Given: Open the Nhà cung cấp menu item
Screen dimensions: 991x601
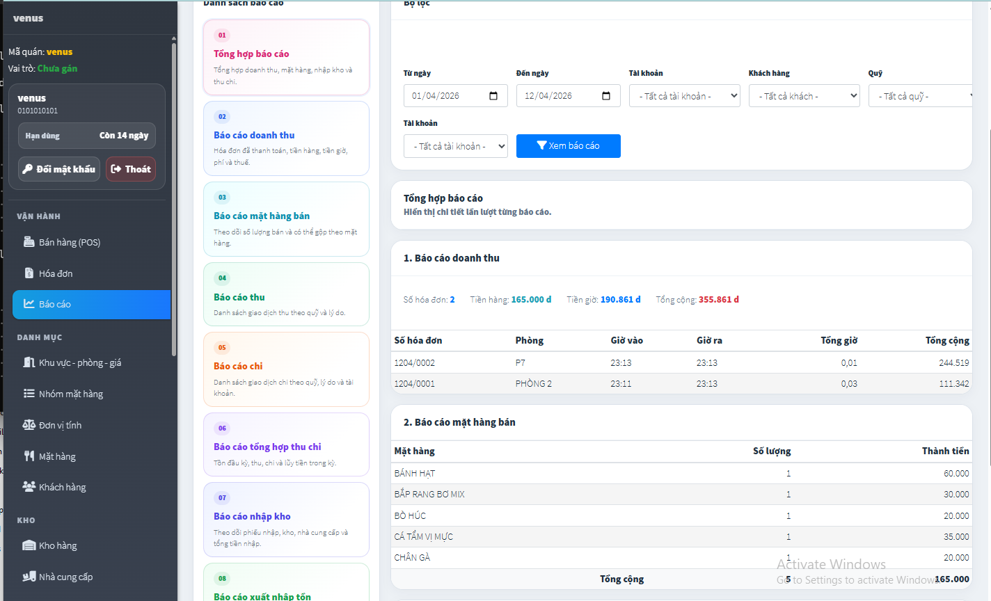Looking at the screenshot, I should click(65, 577).
